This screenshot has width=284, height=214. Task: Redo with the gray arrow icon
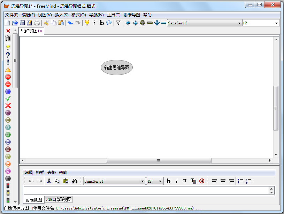78,23
